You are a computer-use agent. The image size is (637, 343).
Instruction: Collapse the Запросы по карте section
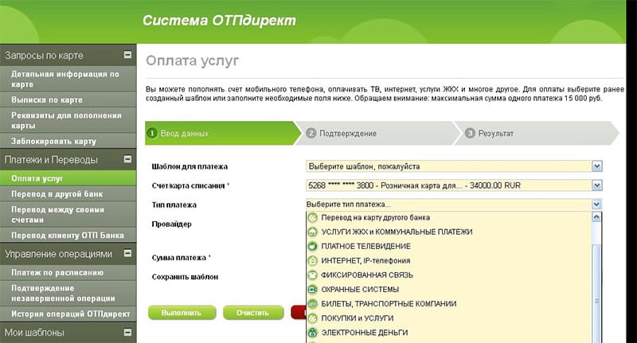127,54
